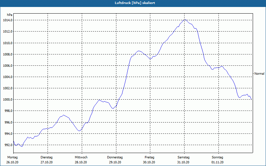Click the date 28.10.20
Viewport: 266px width, 166px height.
(x=81, y=162)
